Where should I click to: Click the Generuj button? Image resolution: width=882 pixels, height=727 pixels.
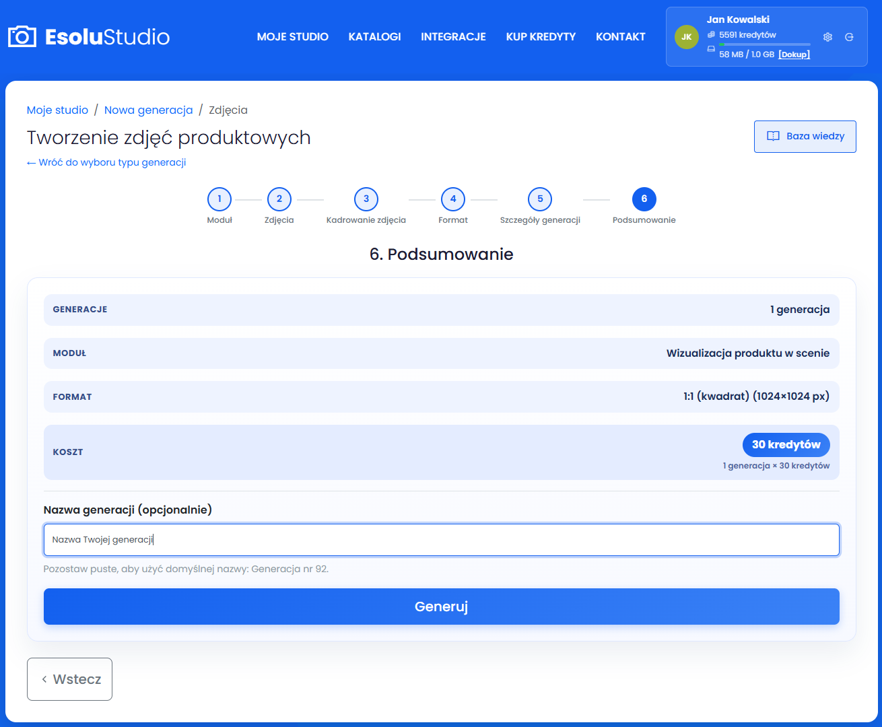pyautogui.click(x=442, y=607)
